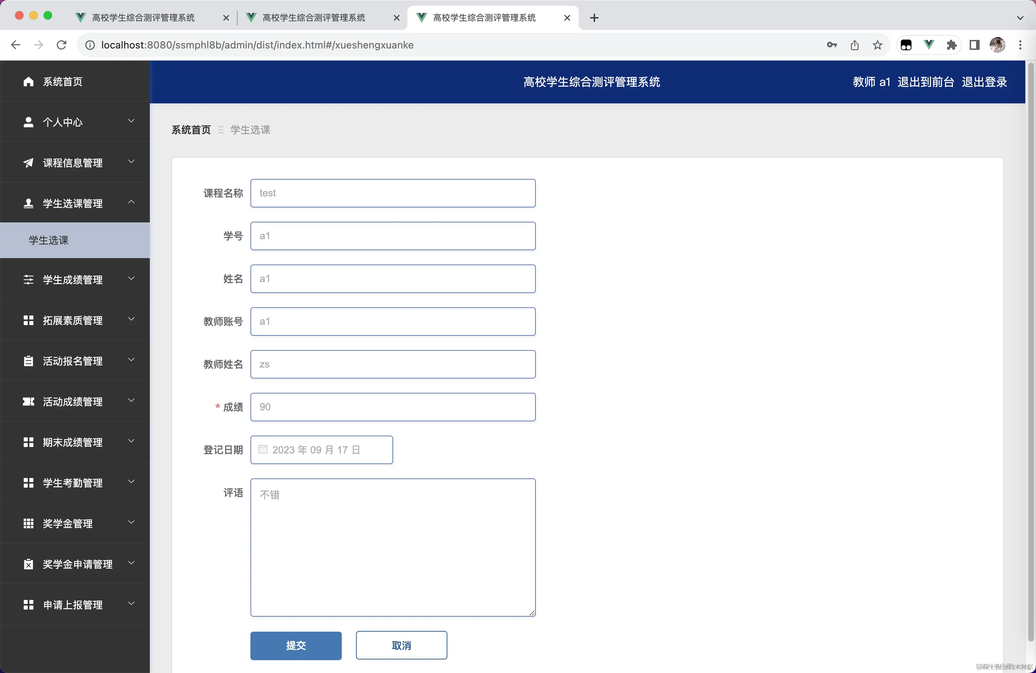
Task: Select the person icon for 个人中心
Action: 29,122
